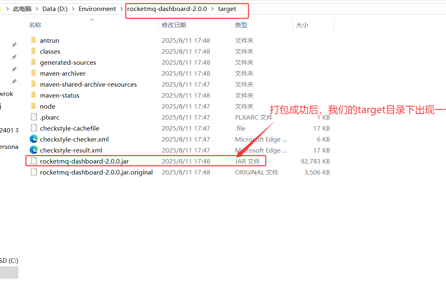Click the antrun folder icon

tap(33, 40)
